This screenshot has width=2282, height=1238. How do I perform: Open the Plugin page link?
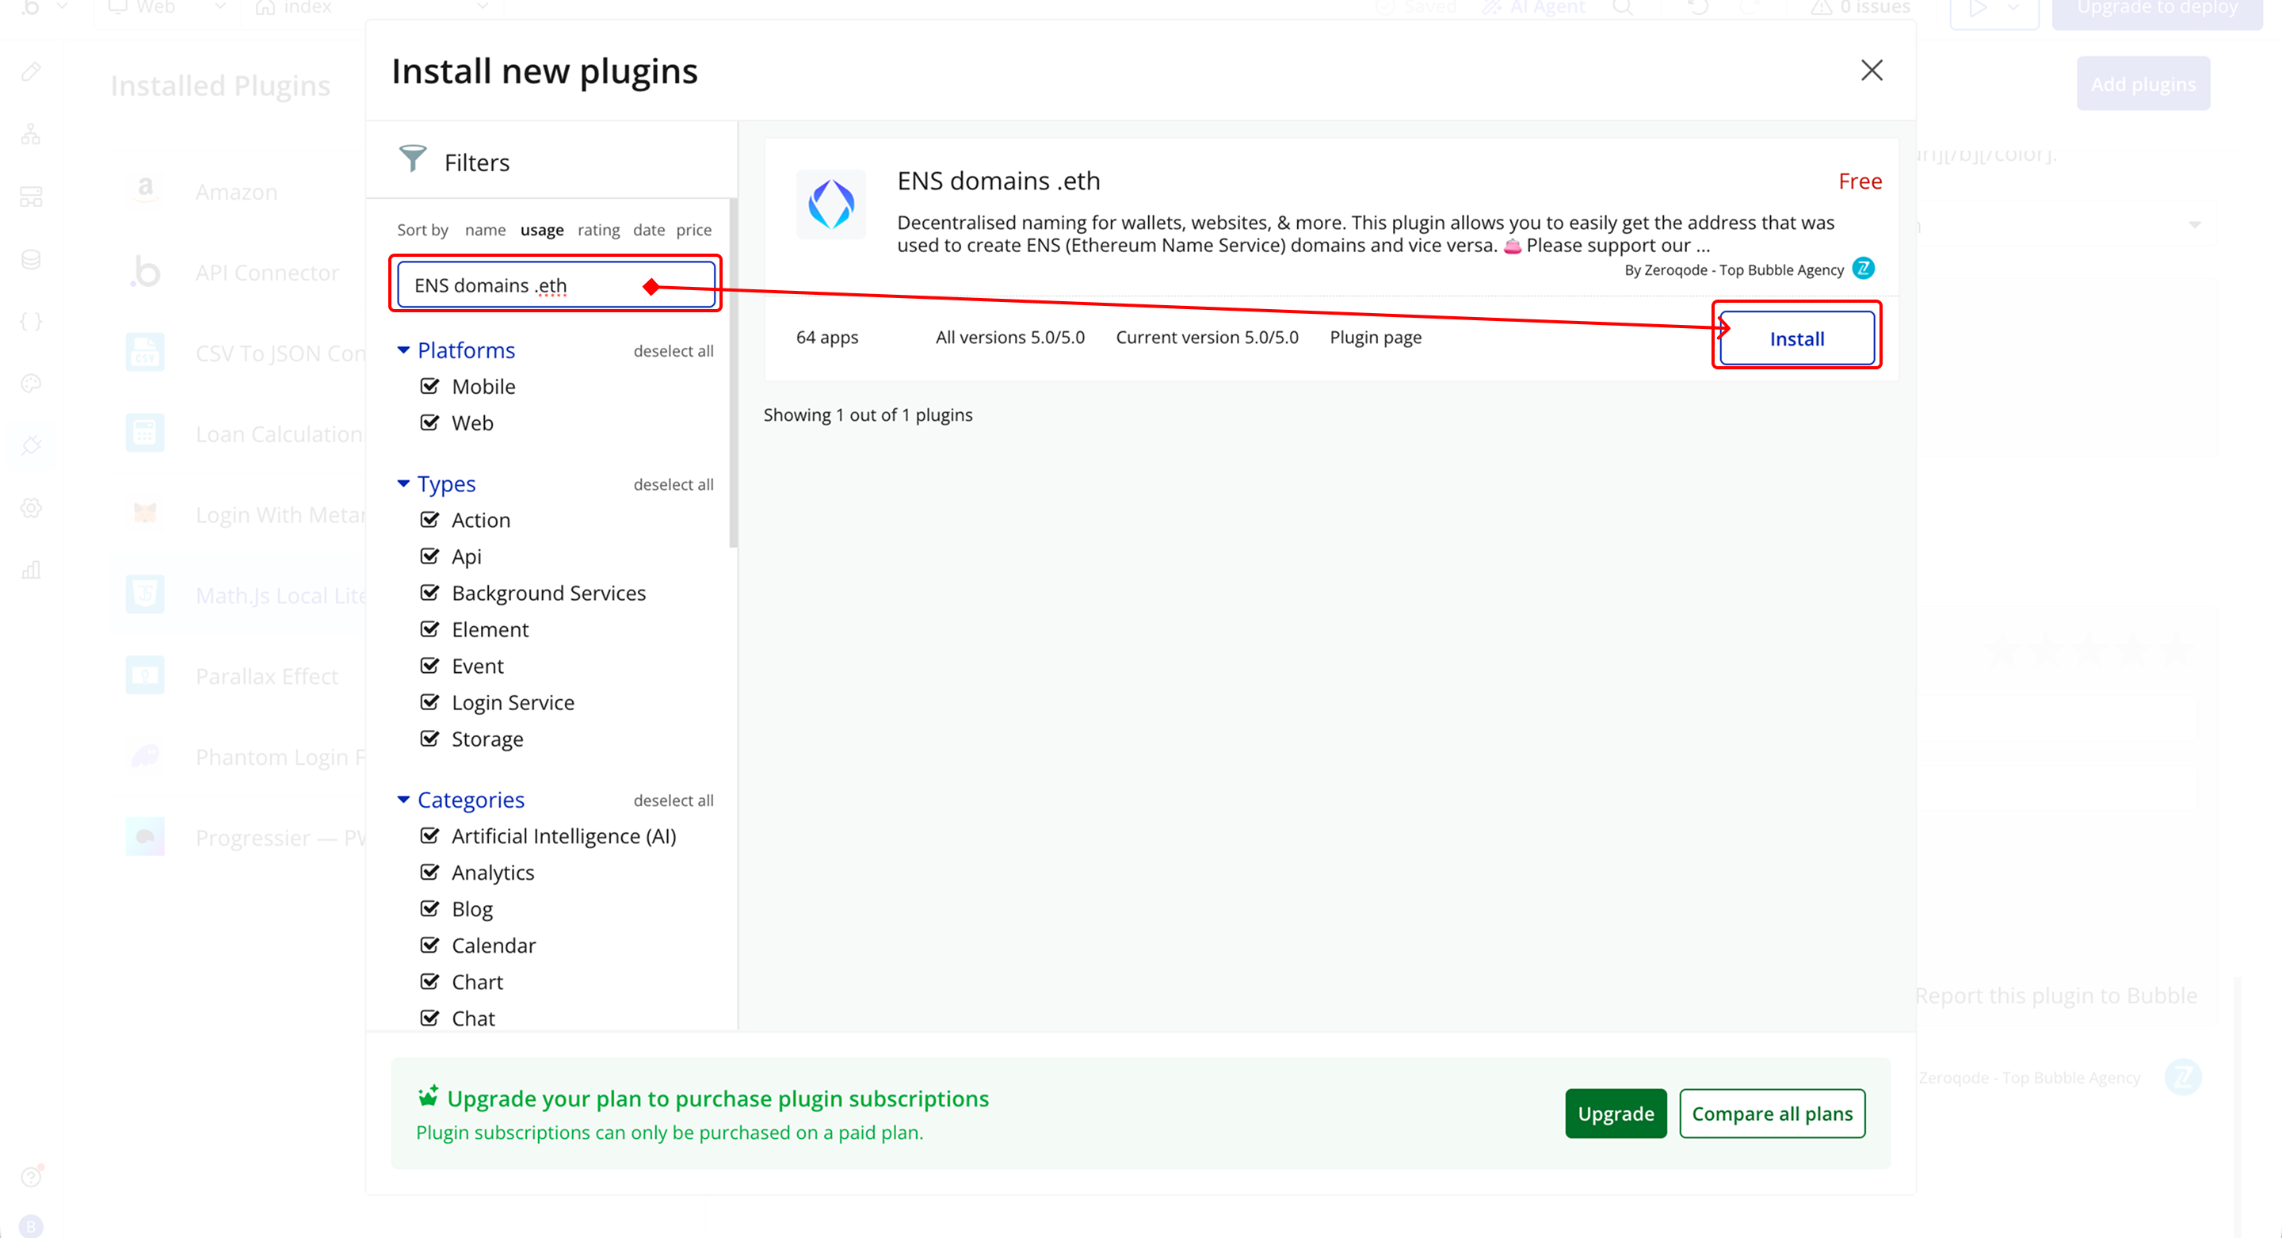1375,338
